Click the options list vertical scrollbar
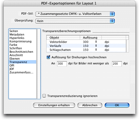The image size is (139, 120). (x=38, y=64)
